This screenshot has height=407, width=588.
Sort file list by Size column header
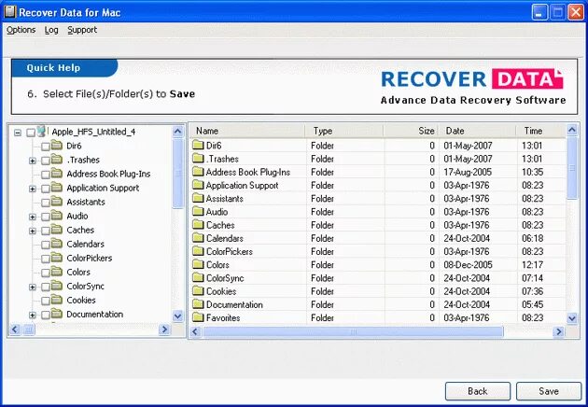pyautogui.click(x=412, y=131)
